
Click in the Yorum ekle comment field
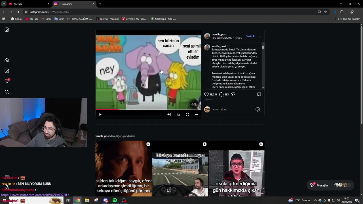(x=233, y=109)
